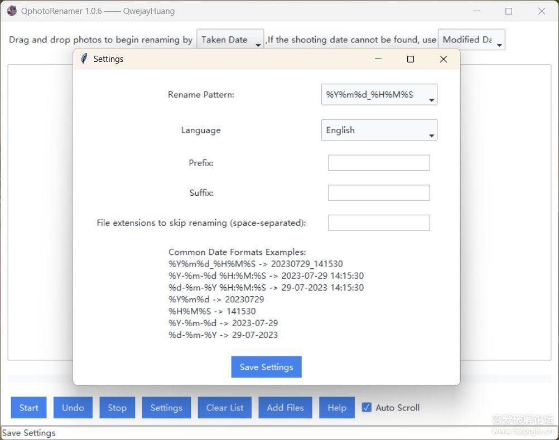This screenshot has height=440, width=559.
Task: Click the progress bar above the bottom buttons
Action: click(279, 378)
